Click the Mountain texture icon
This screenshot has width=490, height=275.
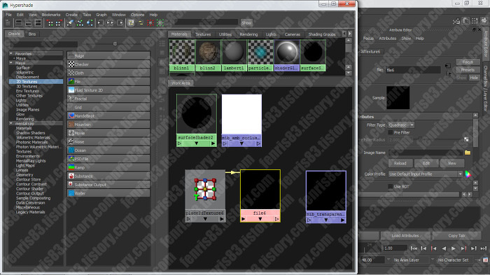click(71, 125)
